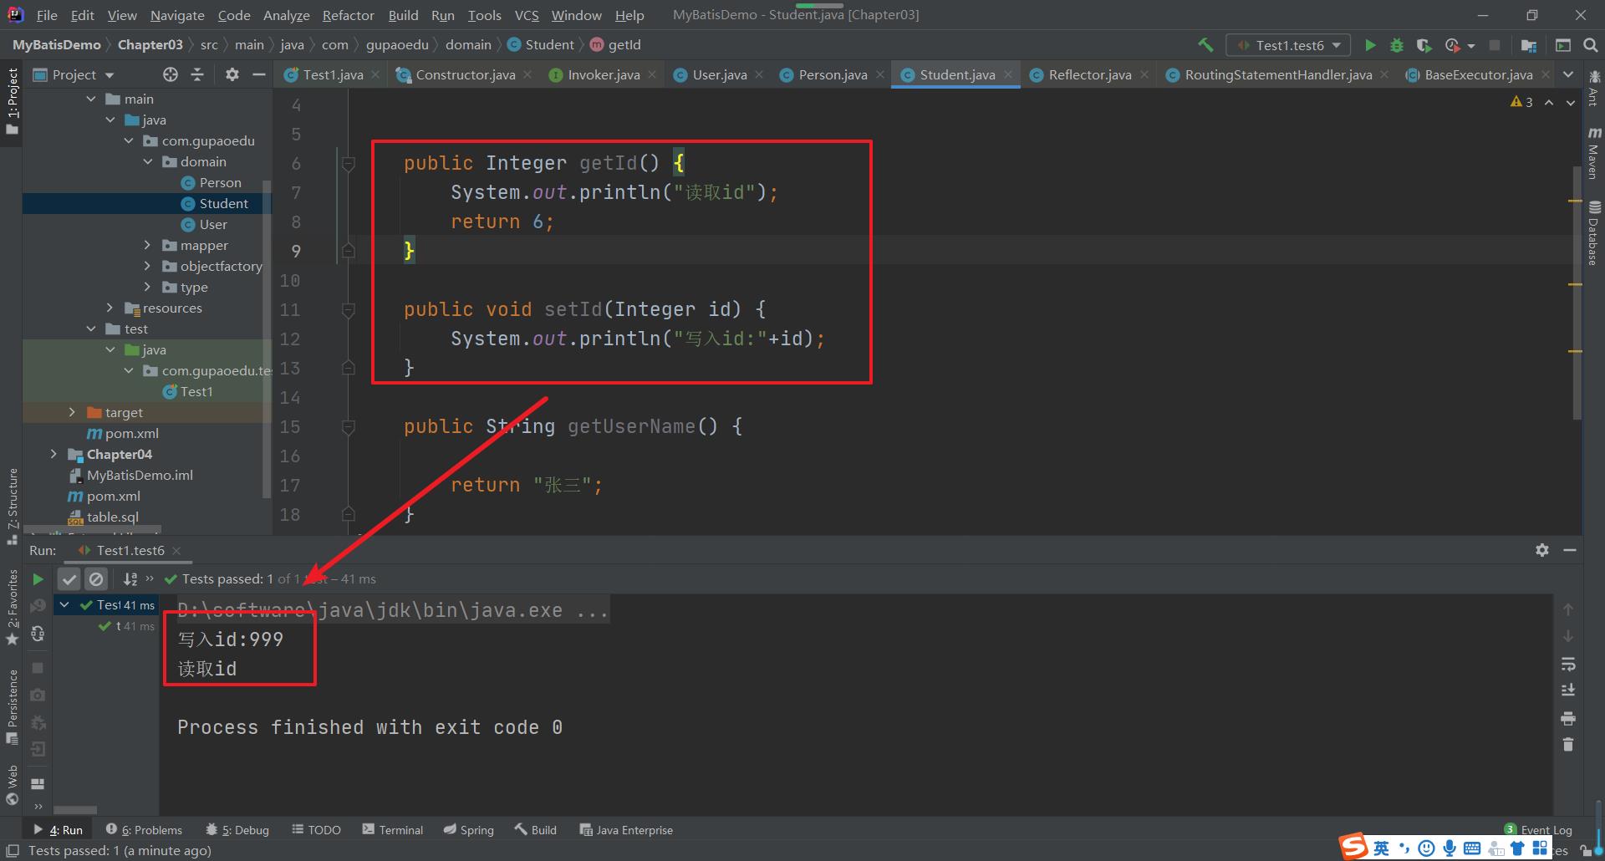Rerun failed tests in Run panel
The width and height of the screenshot is (1605, 861).
pyautogui.click(x=38, y=605)
